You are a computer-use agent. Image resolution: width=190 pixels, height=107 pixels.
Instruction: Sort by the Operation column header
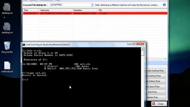click(x=85, y=10)
